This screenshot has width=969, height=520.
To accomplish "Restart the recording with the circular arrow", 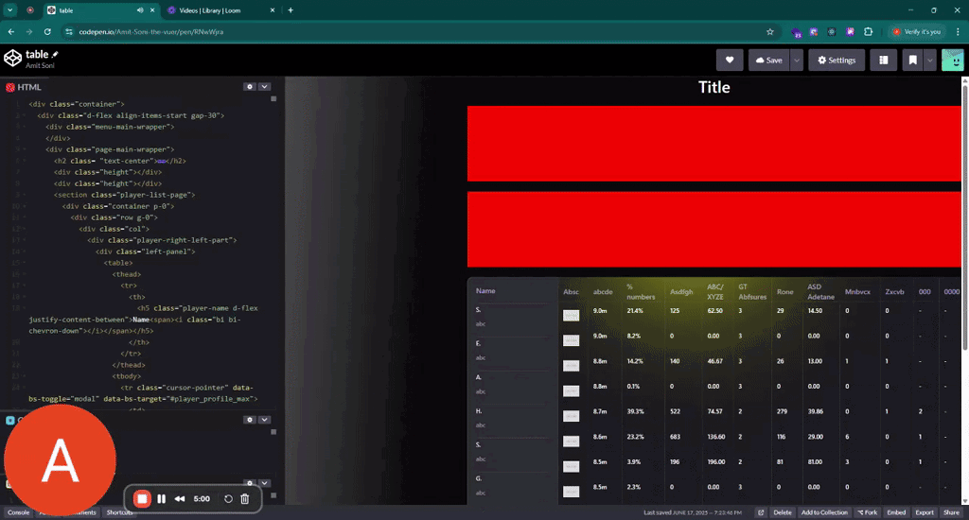I will (228, 498).
